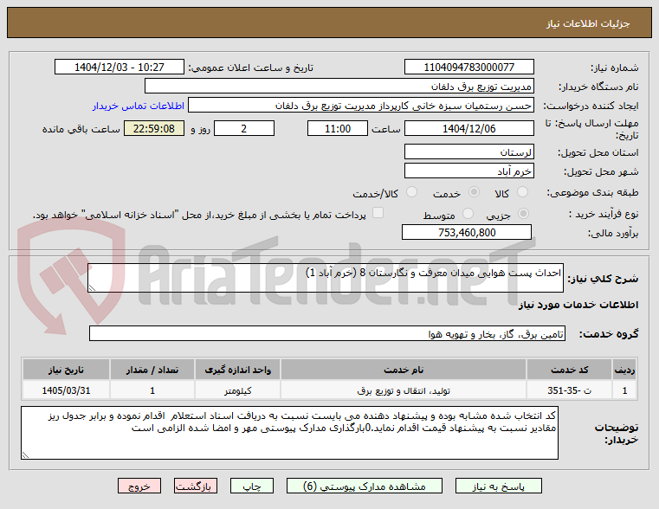
Task: Click the تعداد / مقدار column header
Action: [x=152, y=370]
